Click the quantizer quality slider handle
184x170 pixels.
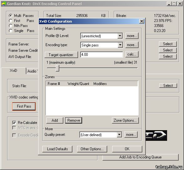coord(57,68)
